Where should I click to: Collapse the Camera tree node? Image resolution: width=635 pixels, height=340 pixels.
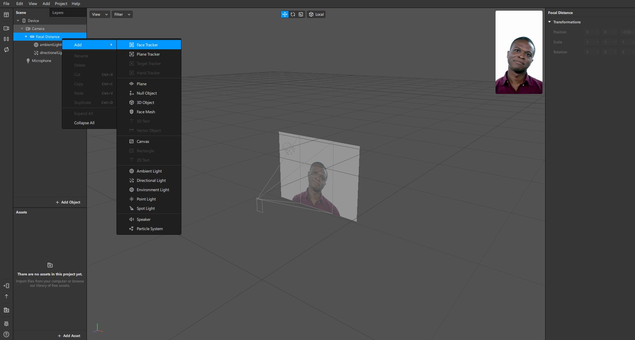(x=22, y=29)
